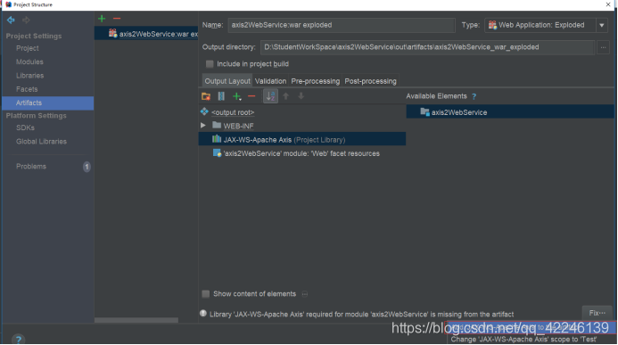Switch to the Output Layout tab

click(x=227, y=81)
